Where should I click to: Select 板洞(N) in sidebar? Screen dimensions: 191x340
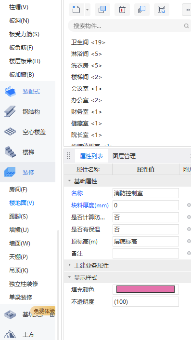tap(19, 21)
